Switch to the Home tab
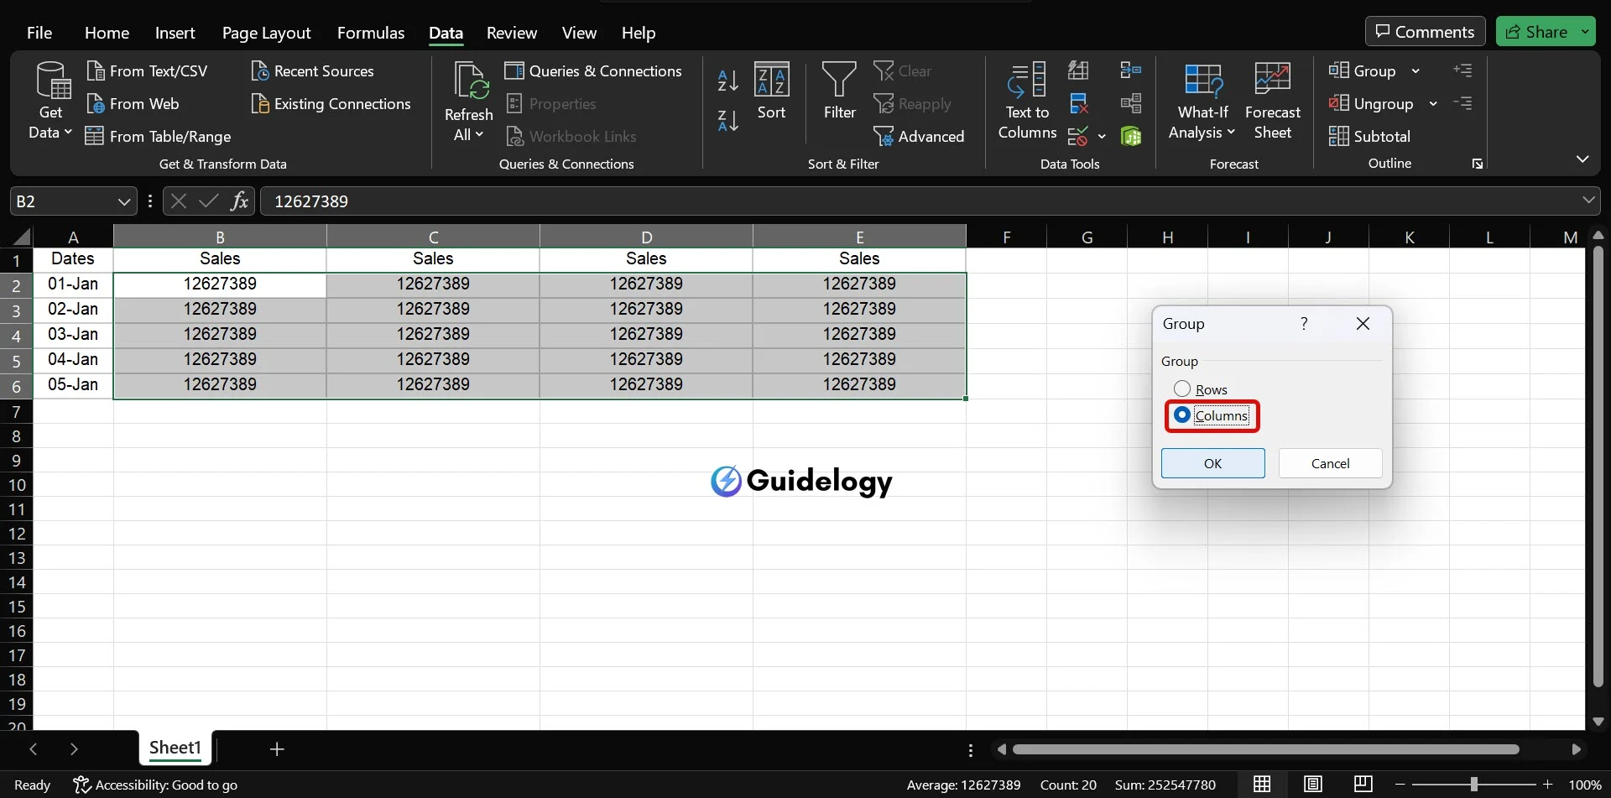Image resolution: width=1611 pixels, height=798 pixels. click(107, 33)
